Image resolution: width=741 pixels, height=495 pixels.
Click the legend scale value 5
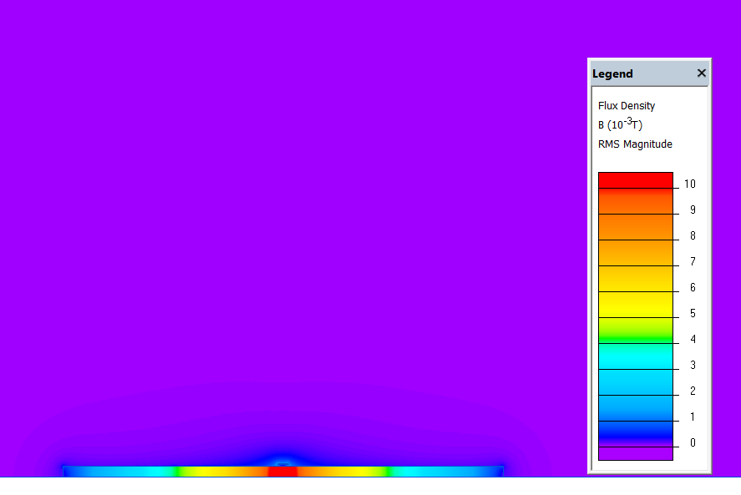pyautogui.click(x=692, y=314)
